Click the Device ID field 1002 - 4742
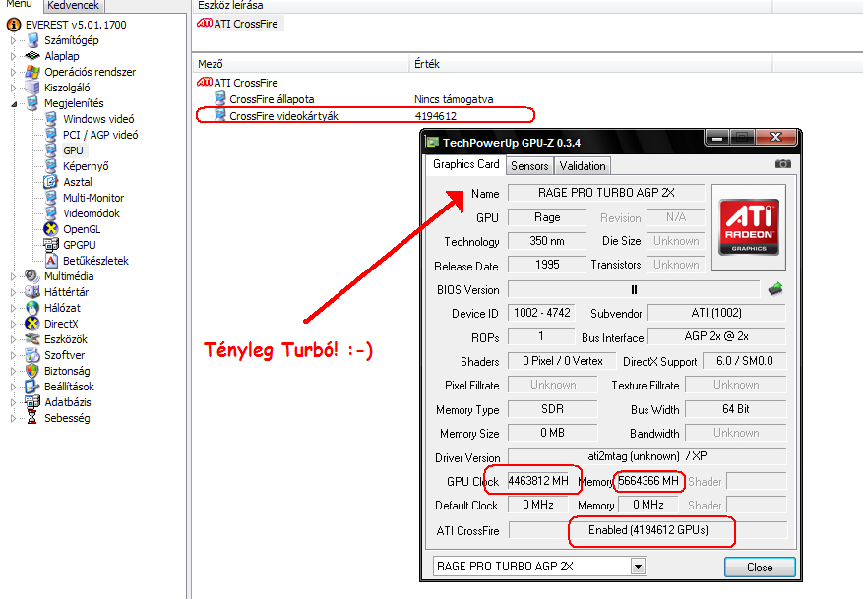The height and width of the screenshot is (599, 863). click(541, 313)
